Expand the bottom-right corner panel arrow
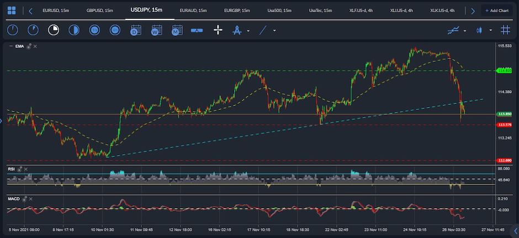 coord(515,231)
